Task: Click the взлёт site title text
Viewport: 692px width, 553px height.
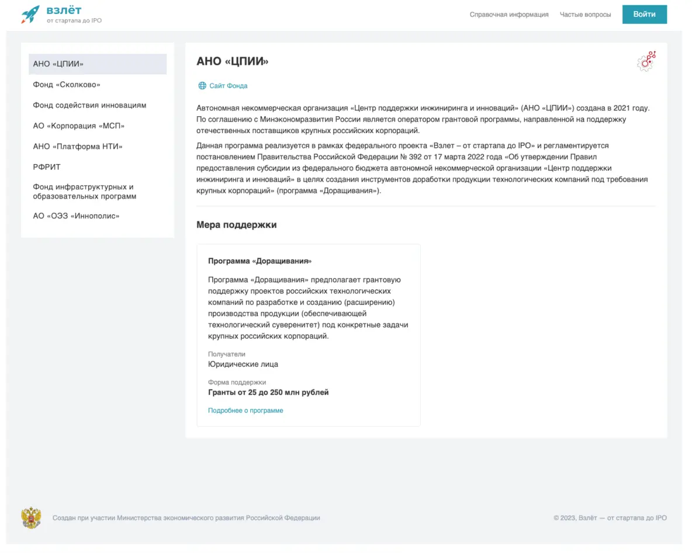Action: click(64, 10)
